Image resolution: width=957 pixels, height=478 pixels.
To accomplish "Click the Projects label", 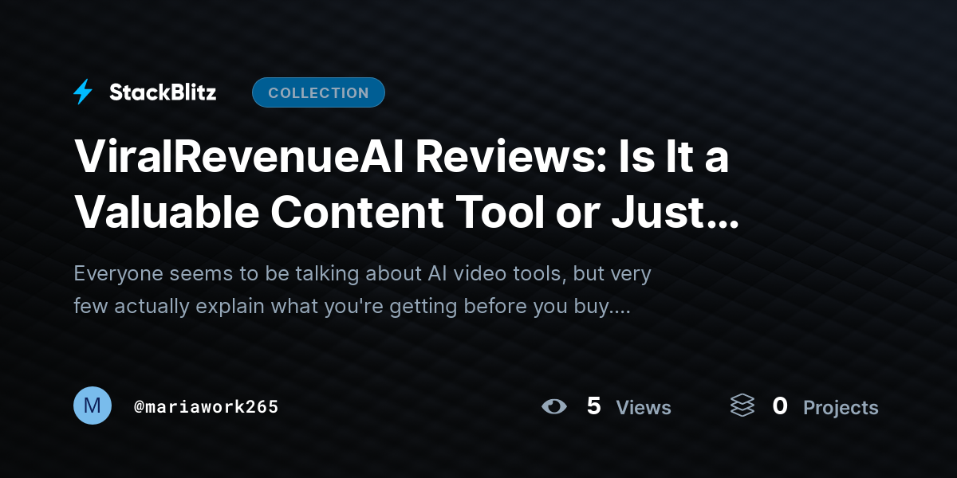I will 841,408.
